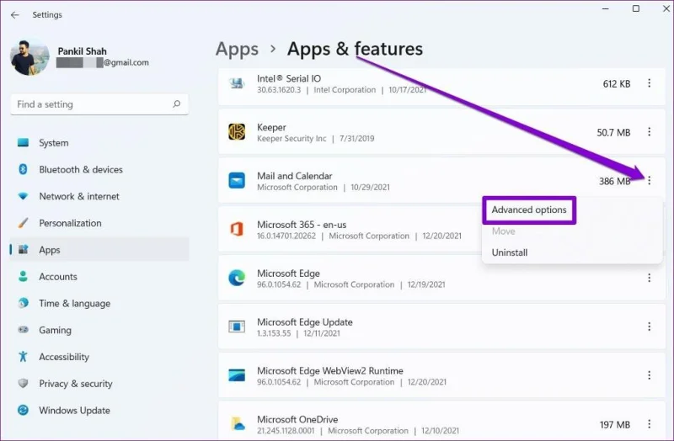Screen dimensions: 674x441
Task: Open more options for Keeper
Action: tap(649, 132)
